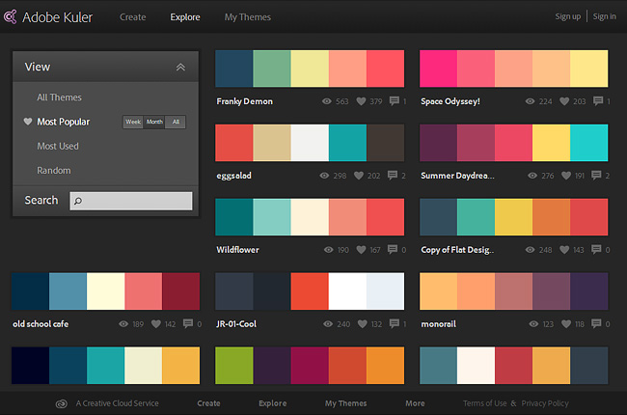627x415 pixels.
Task: Click the comment bubble icon on monorail
Action: pos(597,324)
